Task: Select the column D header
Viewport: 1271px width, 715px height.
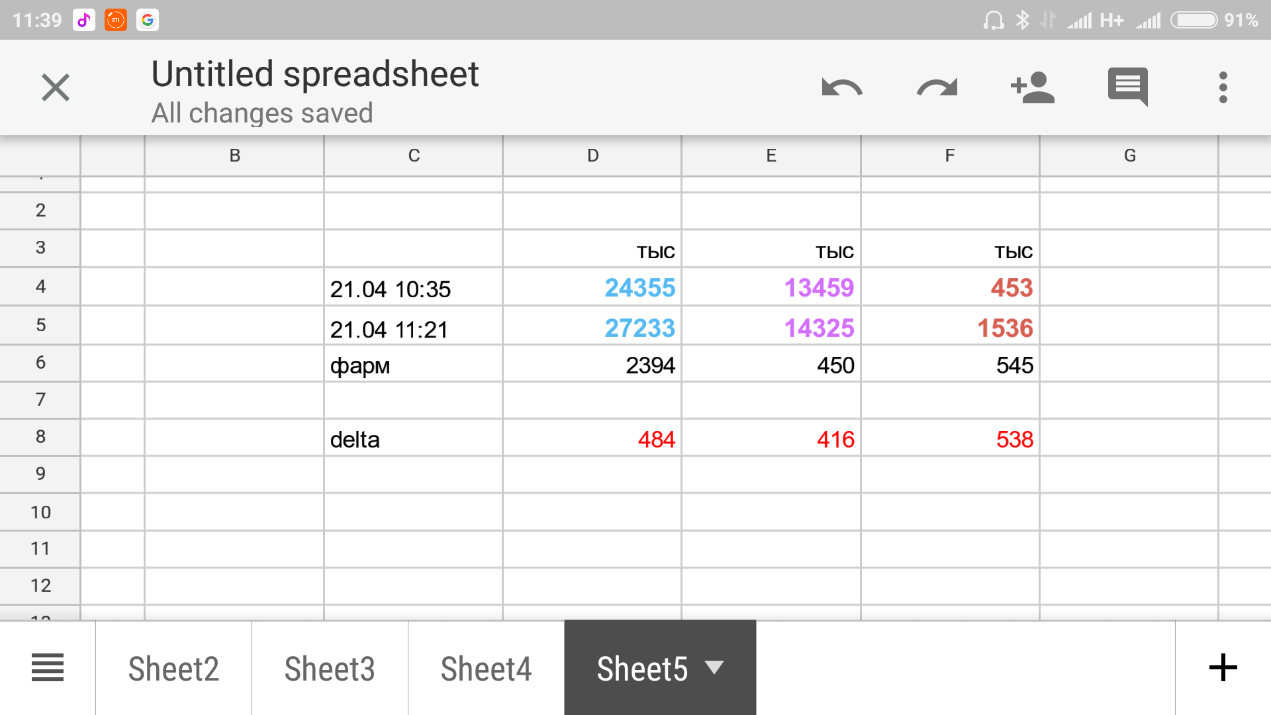Action: [592, 156]
